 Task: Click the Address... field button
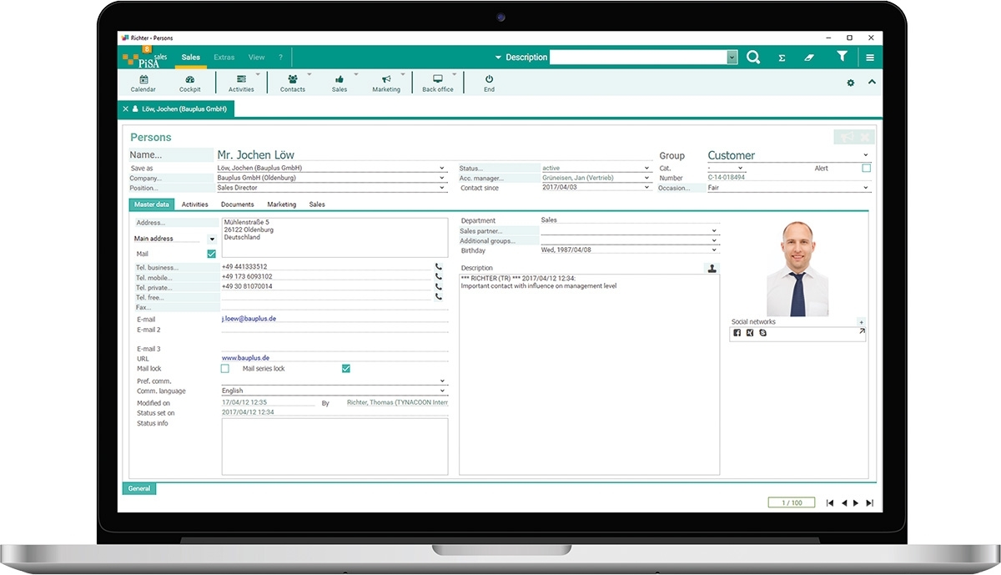pyautogui.click(x=177, y=223)
